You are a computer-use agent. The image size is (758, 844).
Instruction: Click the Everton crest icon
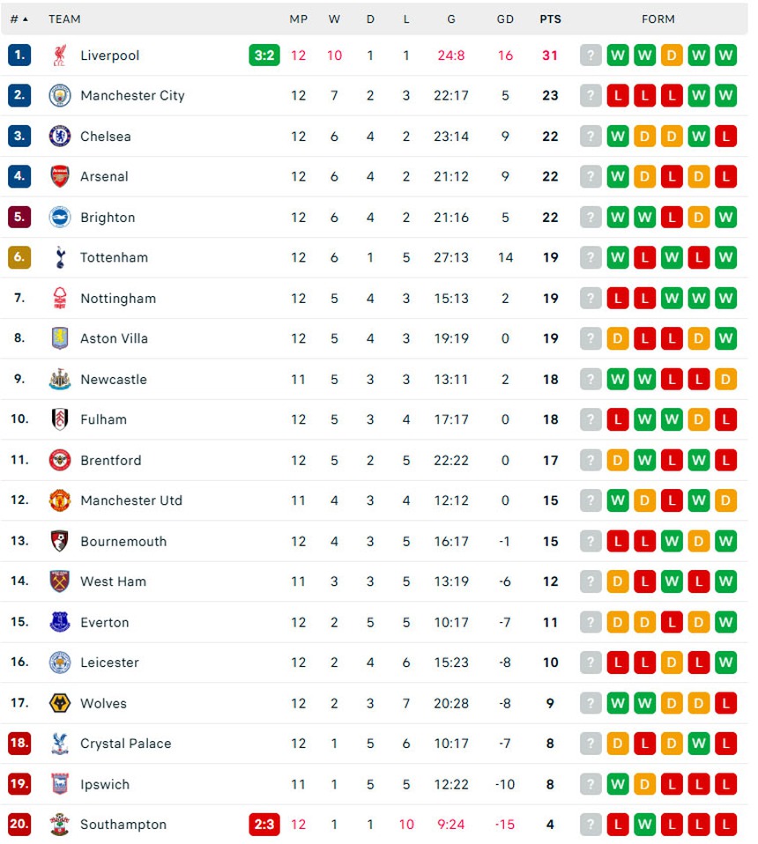pos(59,623)
